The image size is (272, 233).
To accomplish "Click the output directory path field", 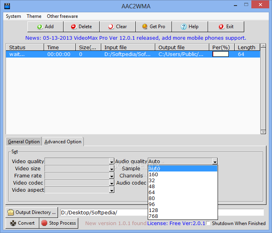I will coord(162,212).
